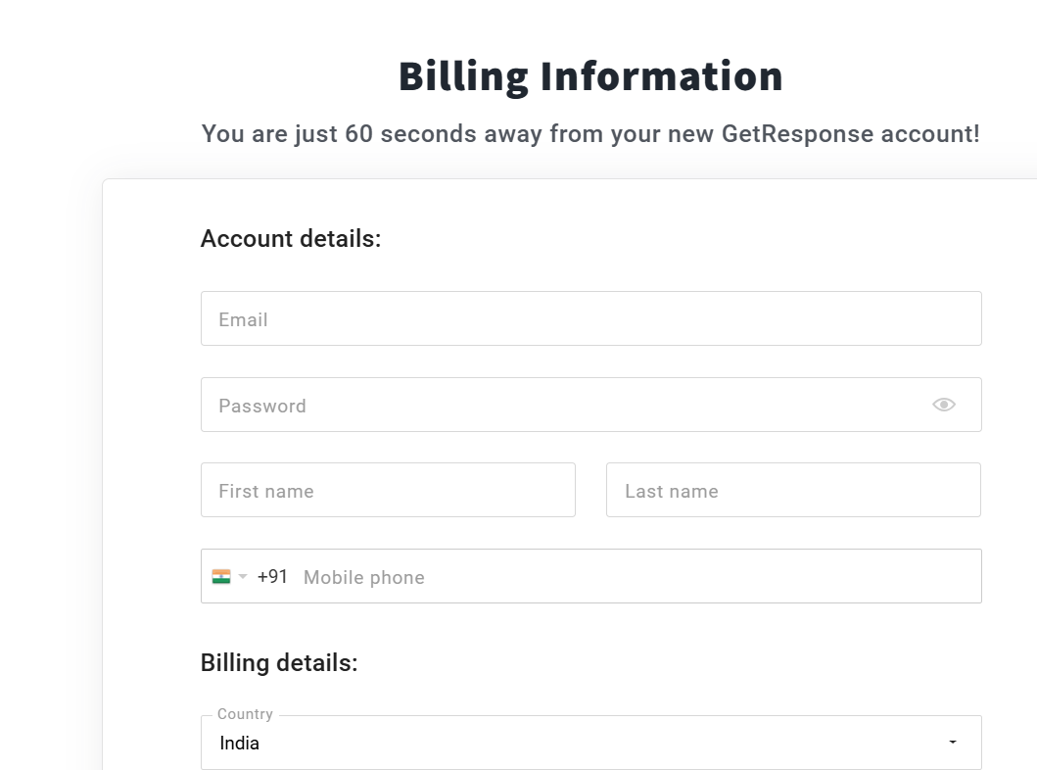The height and width of the screenshot is (770, 1037).
Task: Focus the Email input field
Action: [590, 318]
